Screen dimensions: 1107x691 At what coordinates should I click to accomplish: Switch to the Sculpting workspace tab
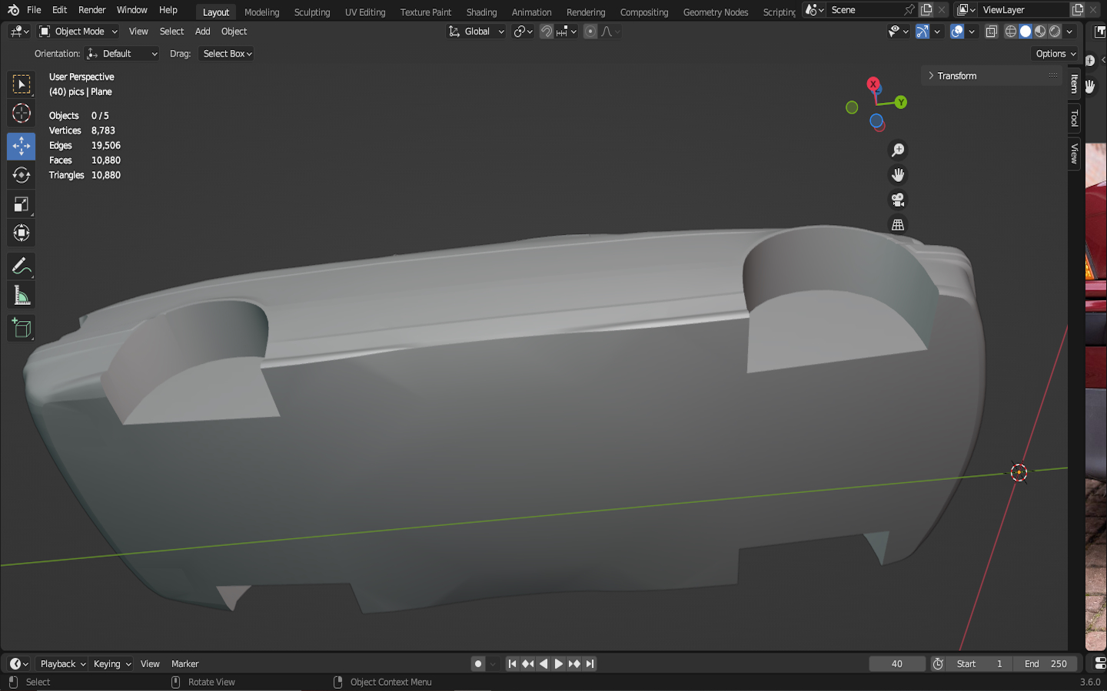(x=312, y=12)
